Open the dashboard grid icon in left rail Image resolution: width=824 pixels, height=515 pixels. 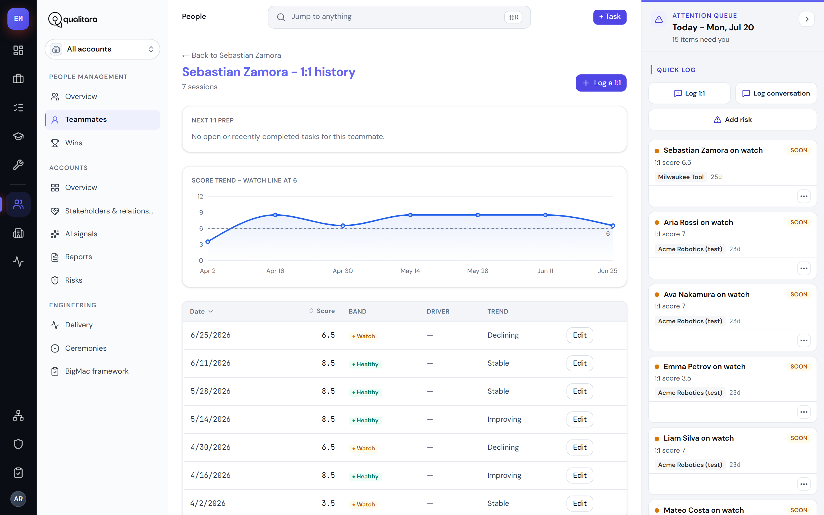tap(18, 50)
